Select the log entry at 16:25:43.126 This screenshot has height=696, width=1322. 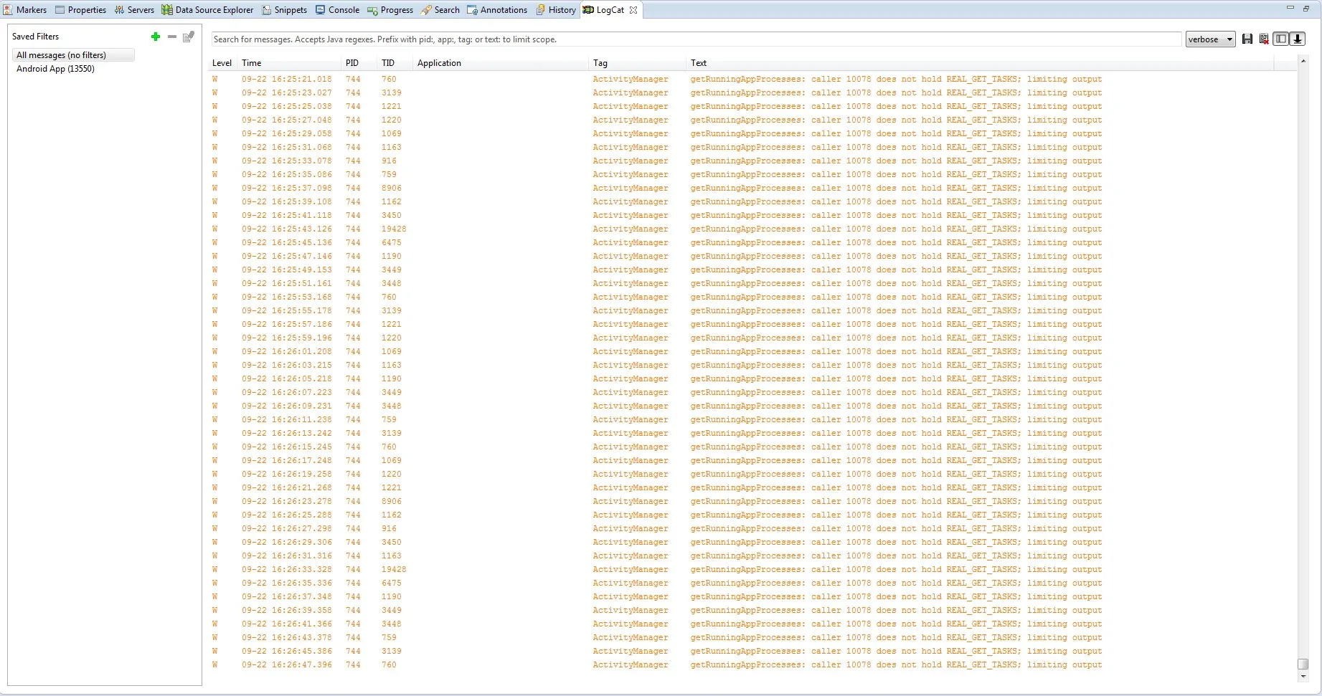[752, 229]
